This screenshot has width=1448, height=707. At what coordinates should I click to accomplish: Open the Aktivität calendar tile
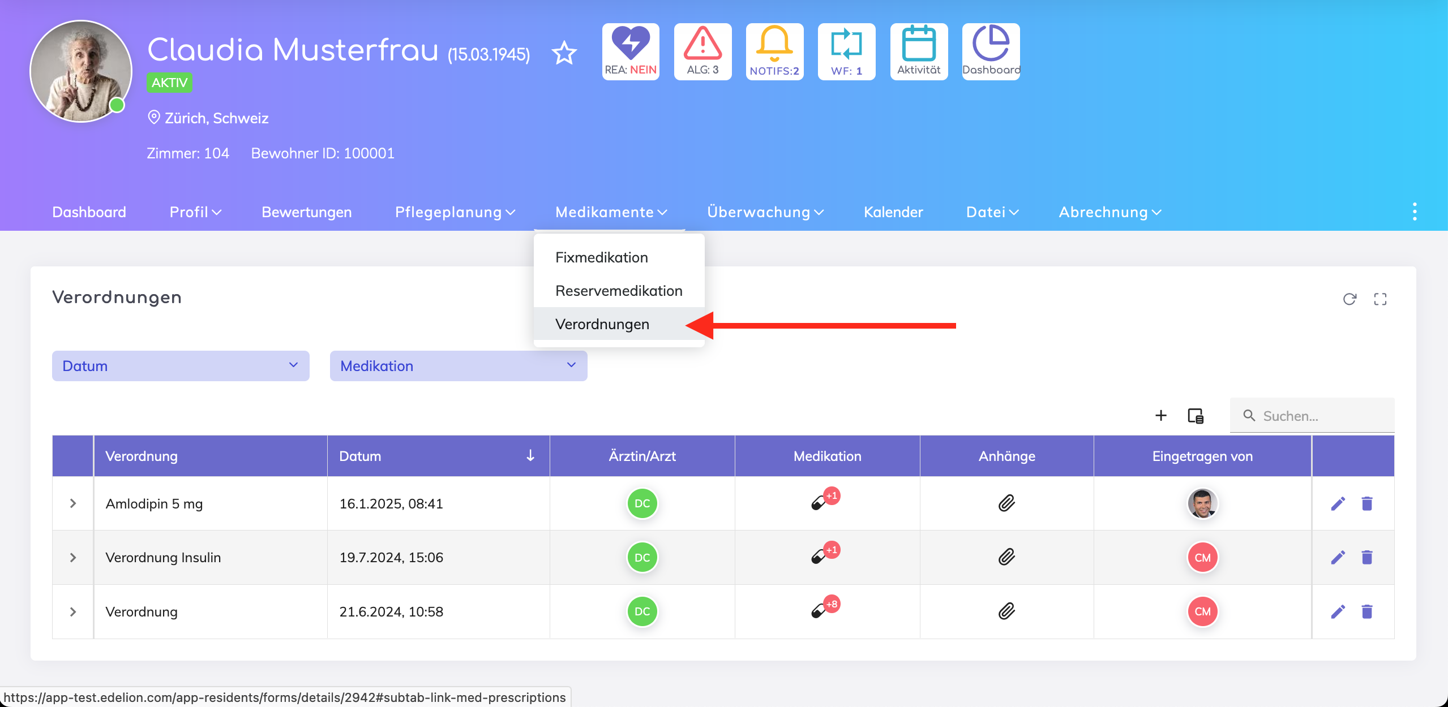coord(919,51)
